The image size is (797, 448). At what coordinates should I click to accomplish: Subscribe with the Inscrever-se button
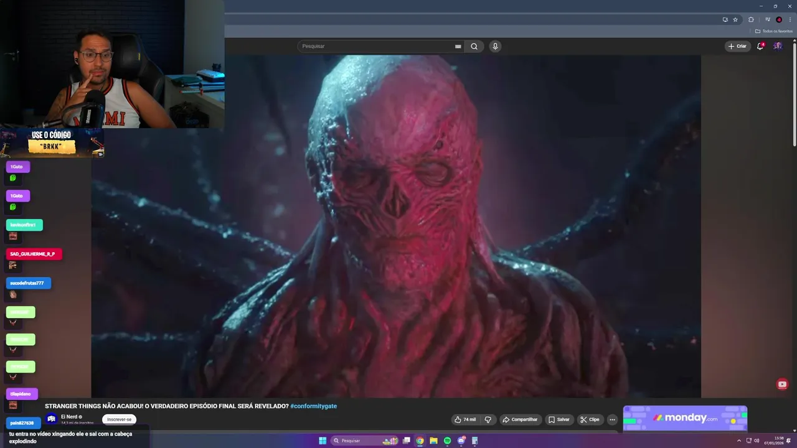(119, 419)
